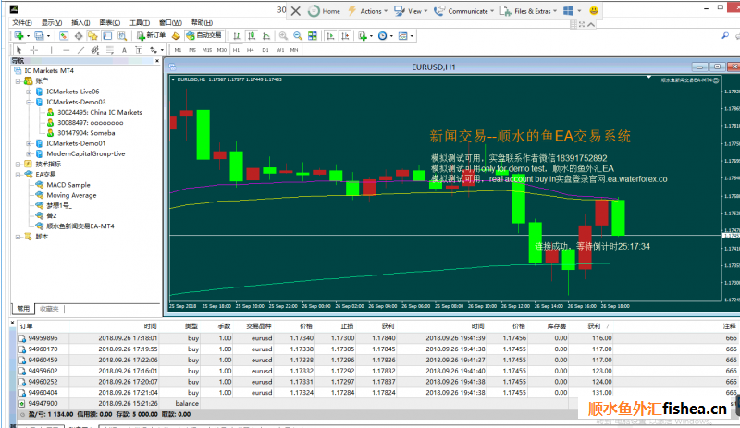Collapse the EA交易 tree node

coord(18,174)
